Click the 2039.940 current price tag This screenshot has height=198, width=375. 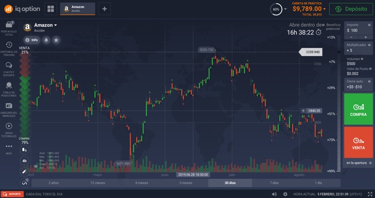[311, 52]
